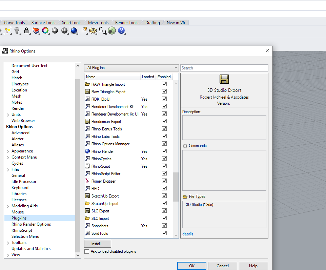
Task: Launch Grasshopper with the green icon
Action: (112, 31)
